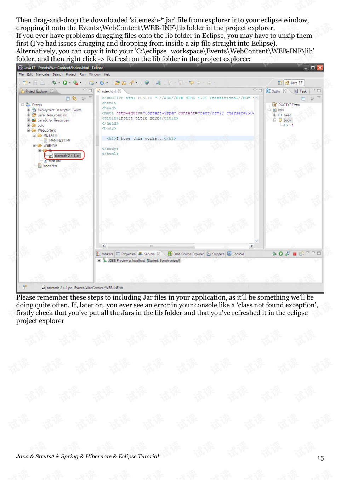Switch to Data Source Explorer tab

[186, 254]
